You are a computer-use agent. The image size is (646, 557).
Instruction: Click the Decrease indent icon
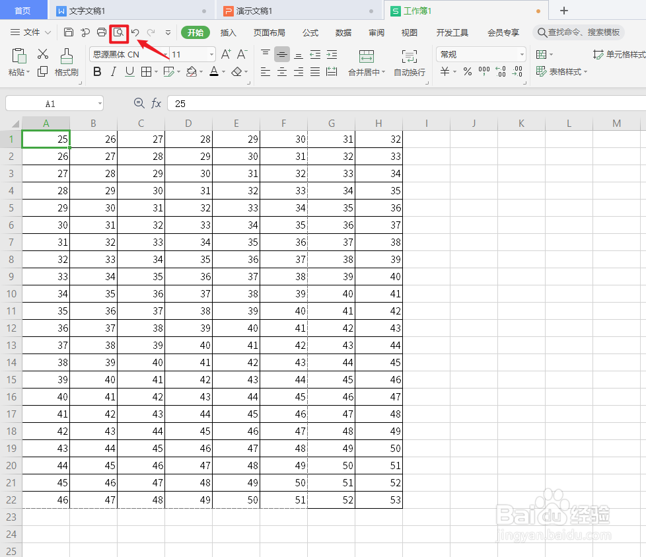(x=315, y=54)
